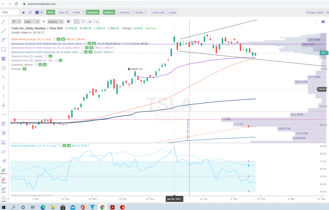The height and width of the screenshot is (210, 329).
Task: Select the second line drawing tool
Action: [3, 31]
